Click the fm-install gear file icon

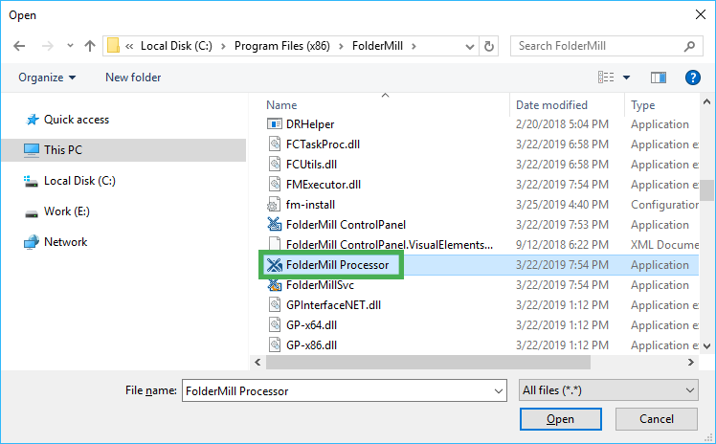[x=274, y=205]
